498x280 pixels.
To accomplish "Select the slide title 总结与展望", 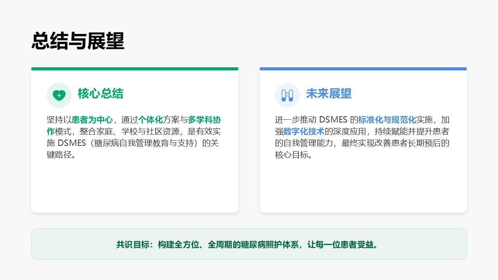I will 78,41.
